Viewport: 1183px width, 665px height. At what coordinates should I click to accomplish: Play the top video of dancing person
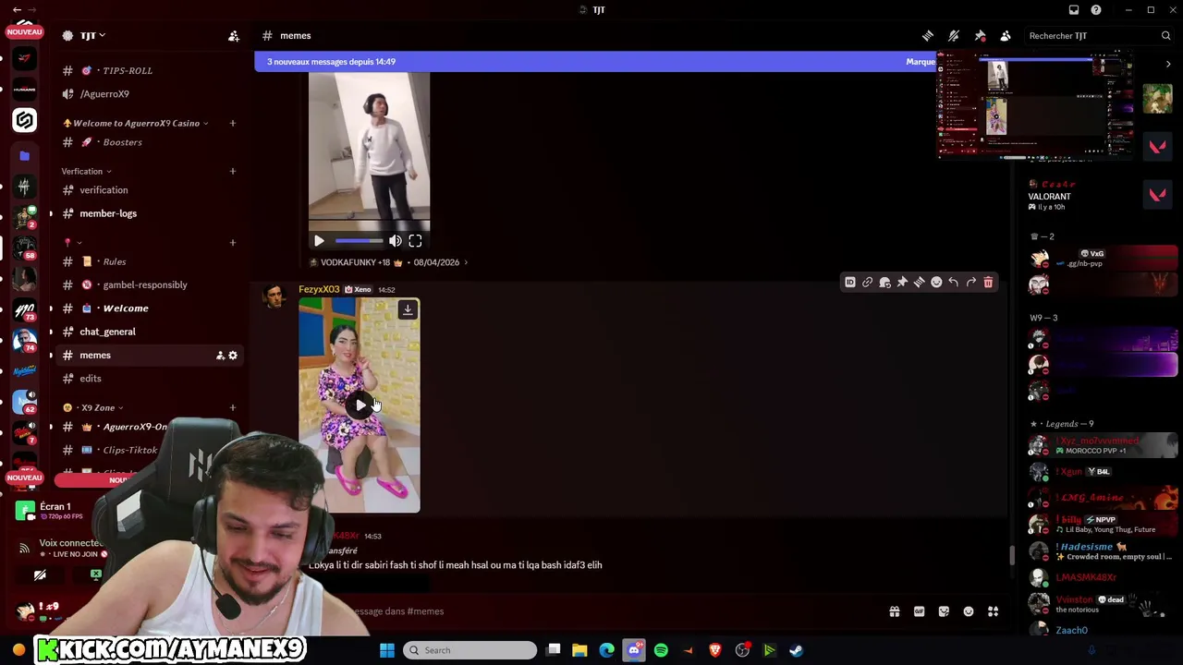319,241
